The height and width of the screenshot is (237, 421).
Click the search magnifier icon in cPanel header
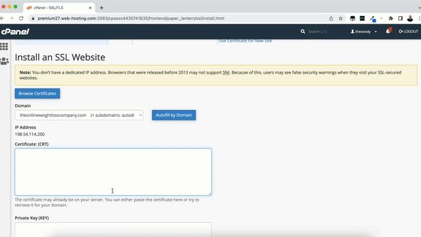tap(303, 32)
